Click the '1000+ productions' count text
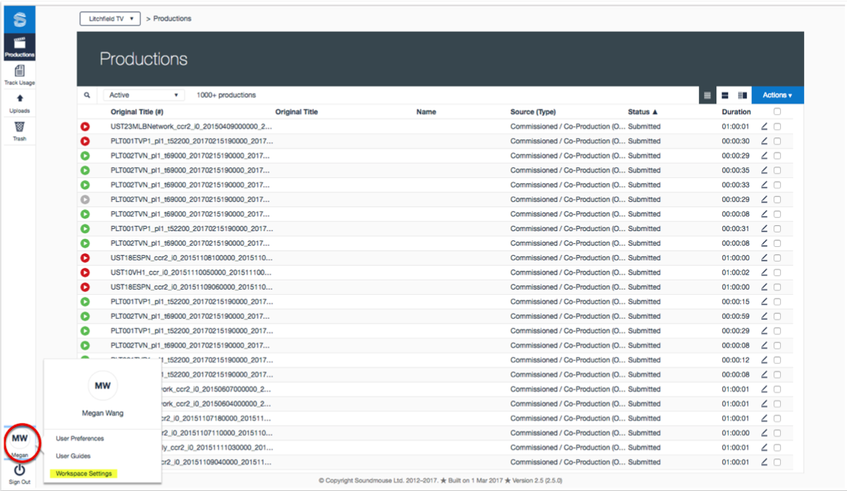 [x=227, y=95]
